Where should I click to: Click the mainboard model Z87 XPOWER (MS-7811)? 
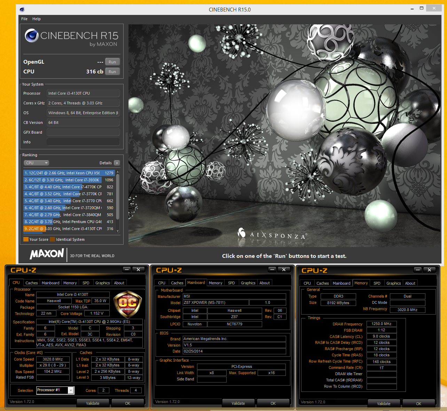[x=215, y=303]
